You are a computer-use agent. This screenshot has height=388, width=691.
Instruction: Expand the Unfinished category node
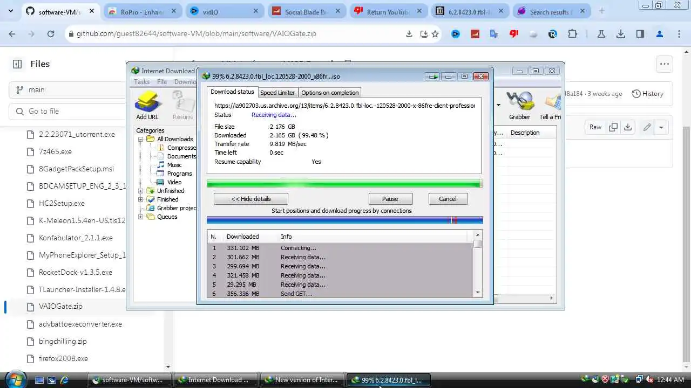[x=141, y=191]
